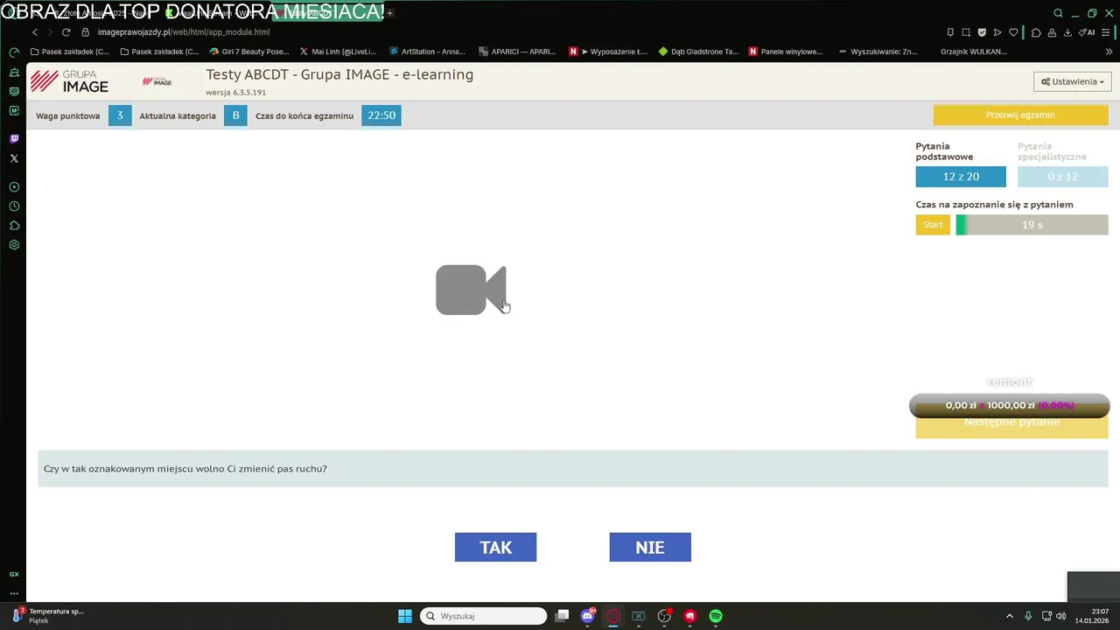Screen dimensions: 1120x630
Task: Click the small IMAGE logo in header
Action: coord(157,81)
